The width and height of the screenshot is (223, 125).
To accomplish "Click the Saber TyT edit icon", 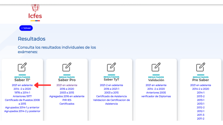I will point(112,67).
